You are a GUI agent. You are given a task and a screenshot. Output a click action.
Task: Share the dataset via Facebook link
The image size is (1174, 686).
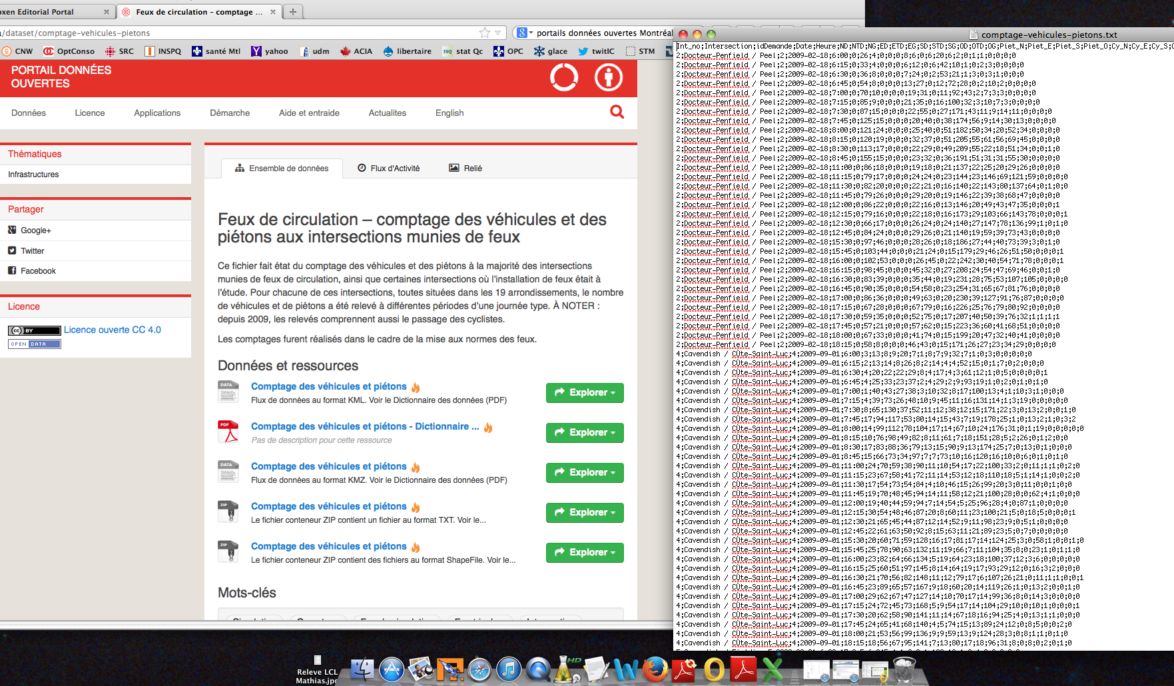click(38, 271)
